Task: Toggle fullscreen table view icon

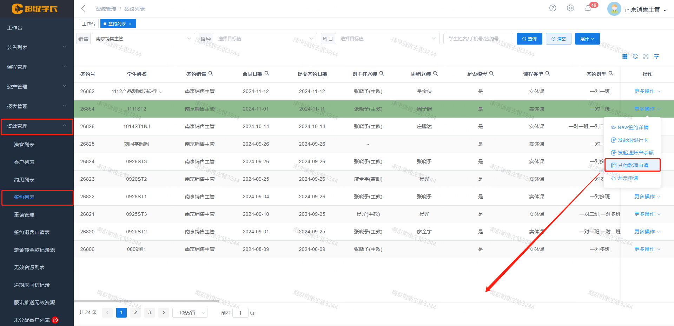Action: [x=646, y=56]
